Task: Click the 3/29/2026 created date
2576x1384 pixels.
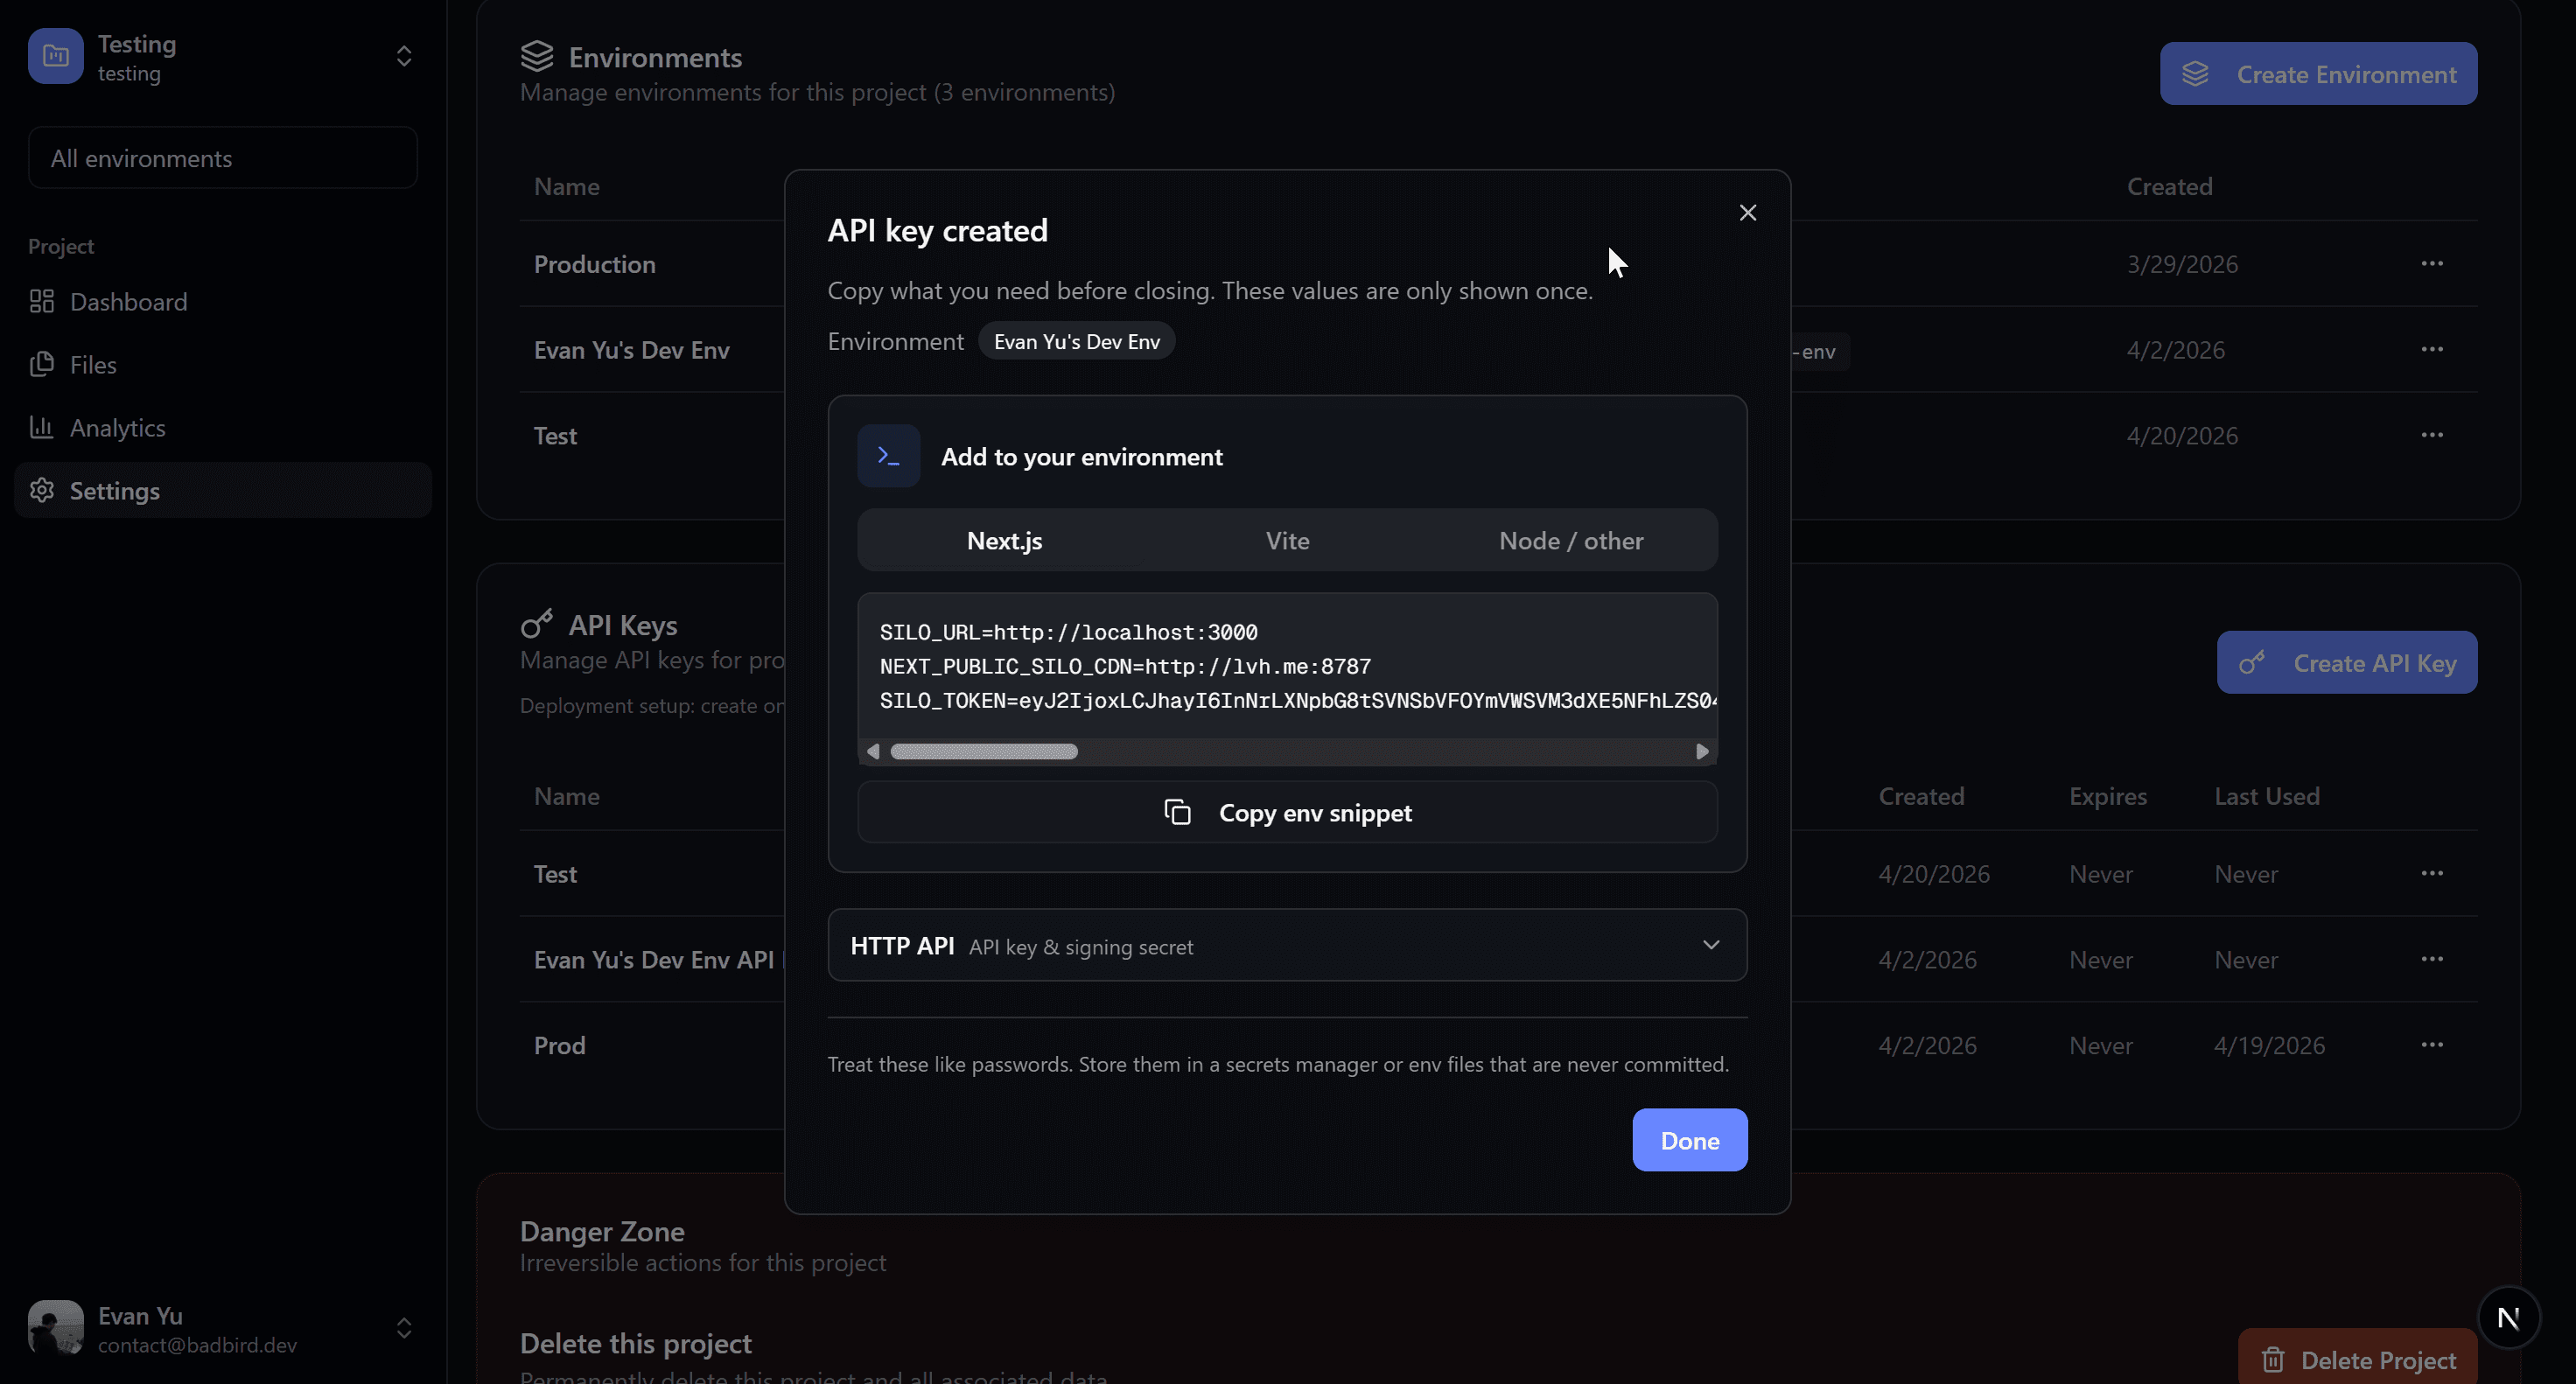Action: pos(2182,264)
